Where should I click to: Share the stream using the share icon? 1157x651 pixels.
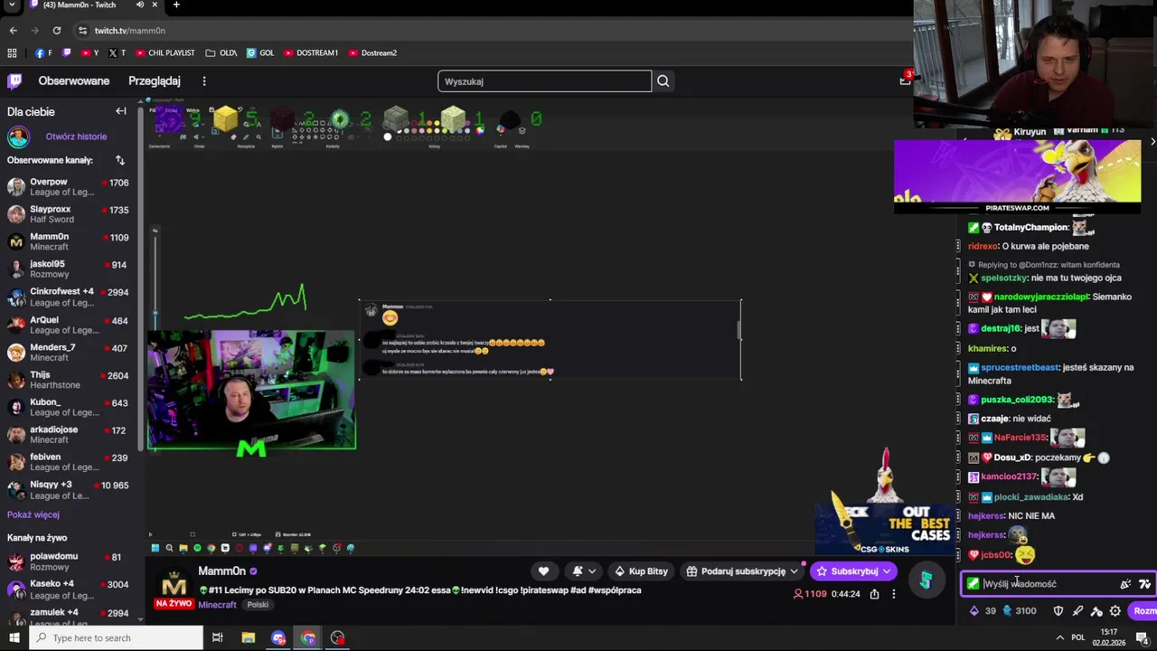(874, 594)
